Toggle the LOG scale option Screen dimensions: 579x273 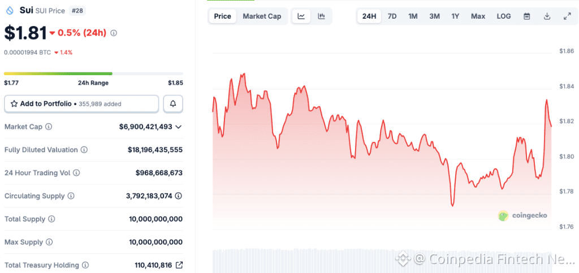tap(504, 16)
